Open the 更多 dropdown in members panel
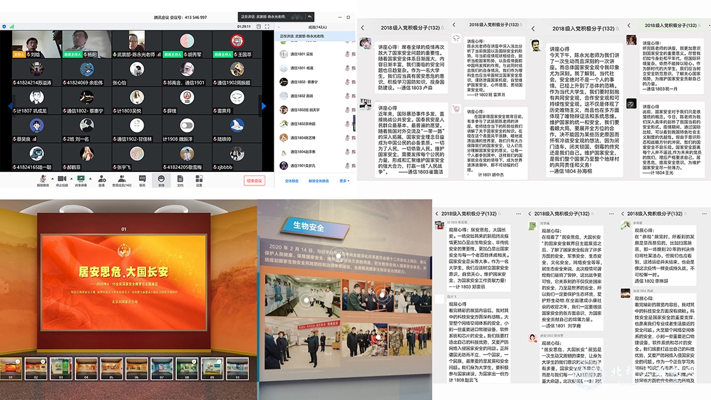The width and height of the screenshot is (711, 400). (343, 181)
